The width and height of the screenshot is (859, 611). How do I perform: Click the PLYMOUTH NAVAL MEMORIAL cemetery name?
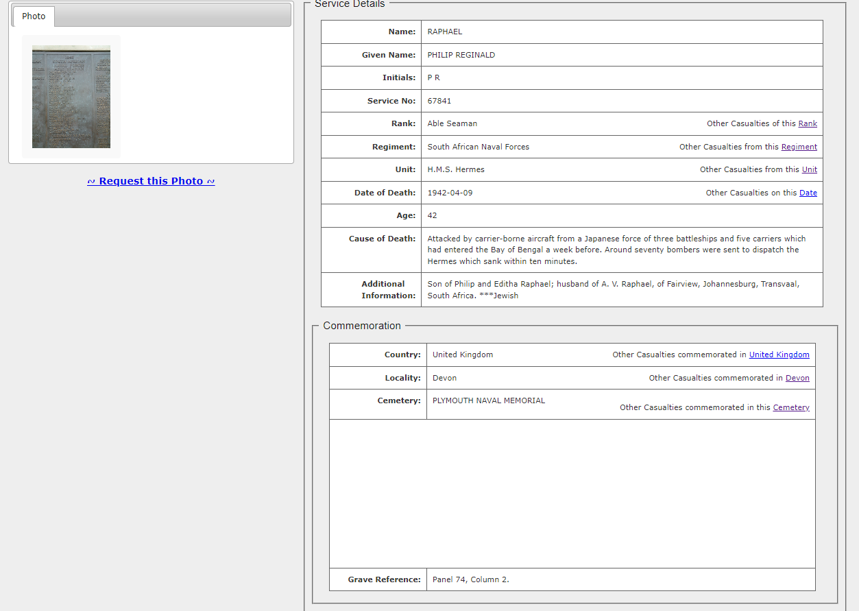tap(489, 400)
